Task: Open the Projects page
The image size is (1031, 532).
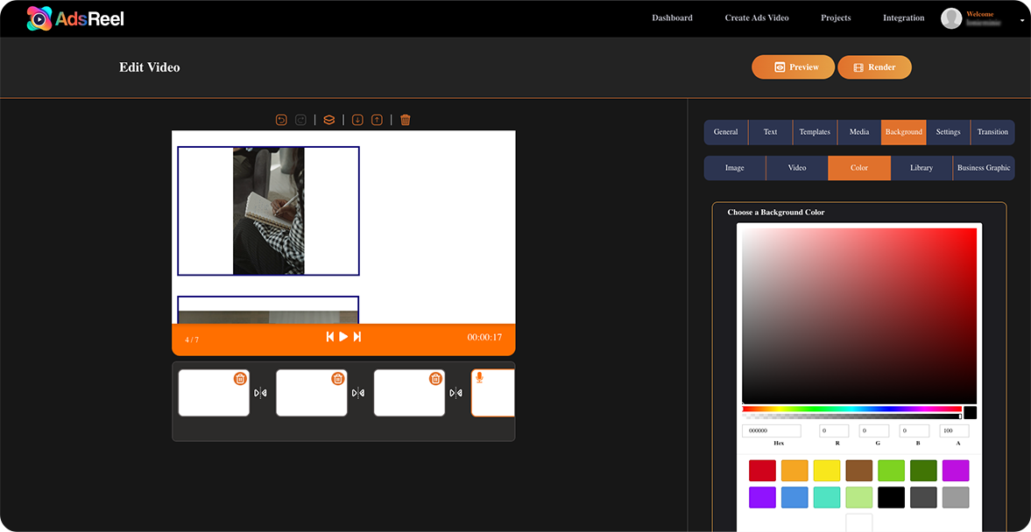Action: [x=835, y=17]
